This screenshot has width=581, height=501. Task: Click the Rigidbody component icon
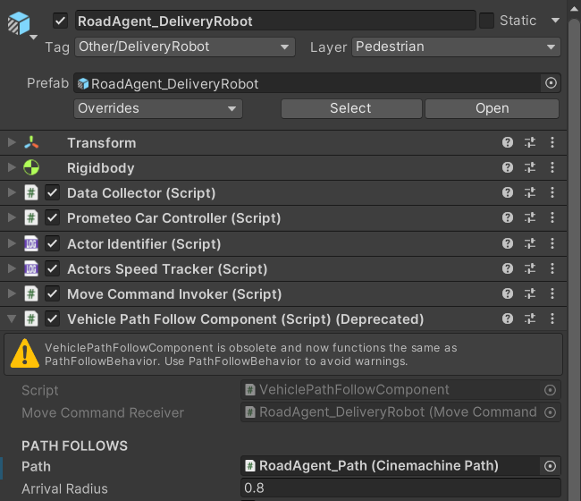(31, 167)
